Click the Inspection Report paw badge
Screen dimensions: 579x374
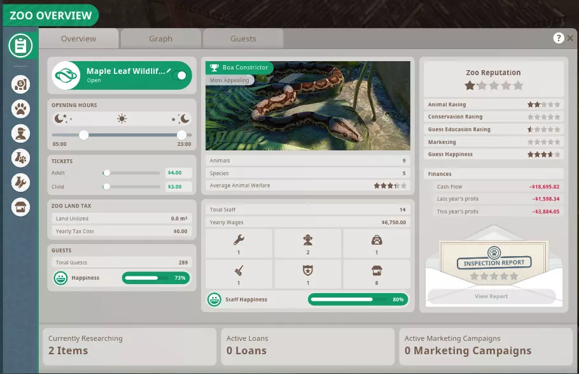click(x=494, y=253)
